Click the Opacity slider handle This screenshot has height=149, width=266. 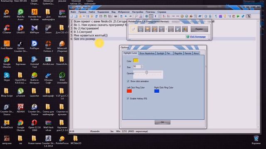pos(147,72)
